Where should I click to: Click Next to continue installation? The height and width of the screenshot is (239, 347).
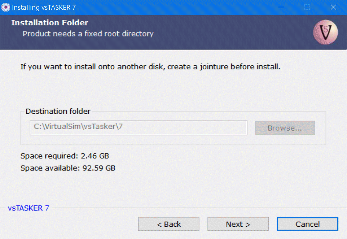click(x=238, y=224)
